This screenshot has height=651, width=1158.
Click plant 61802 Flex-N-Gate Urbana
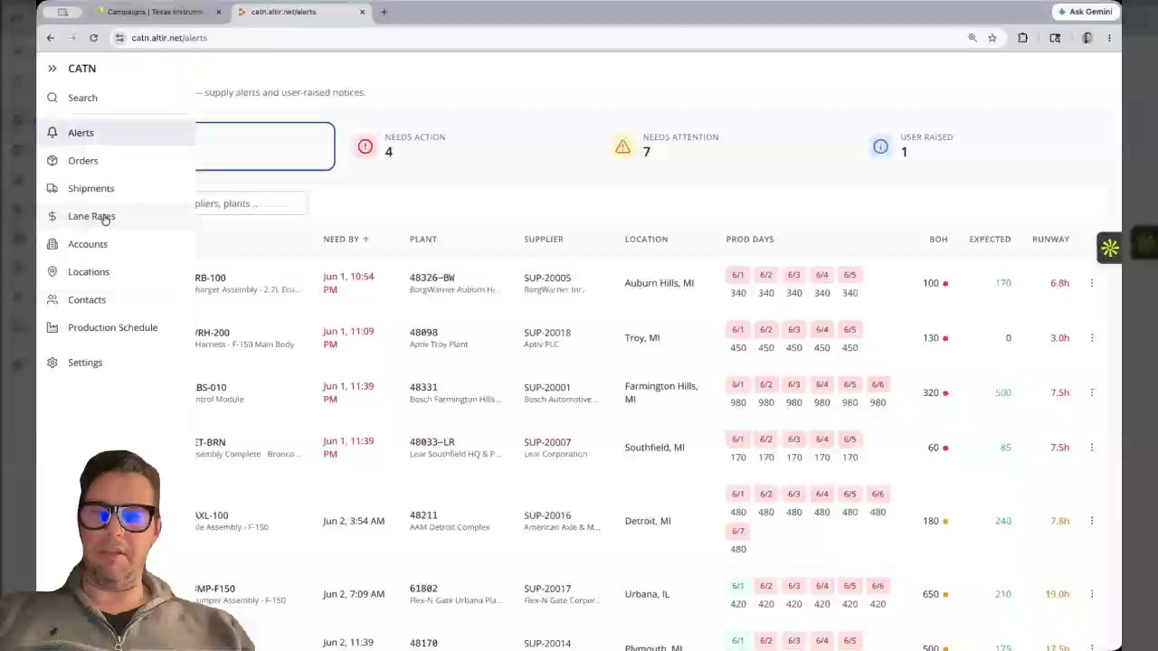point(455,594)
